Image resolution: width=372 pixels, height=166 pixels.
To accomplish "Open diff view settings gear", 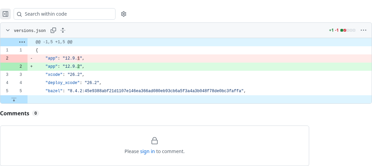I will [123, 14].
